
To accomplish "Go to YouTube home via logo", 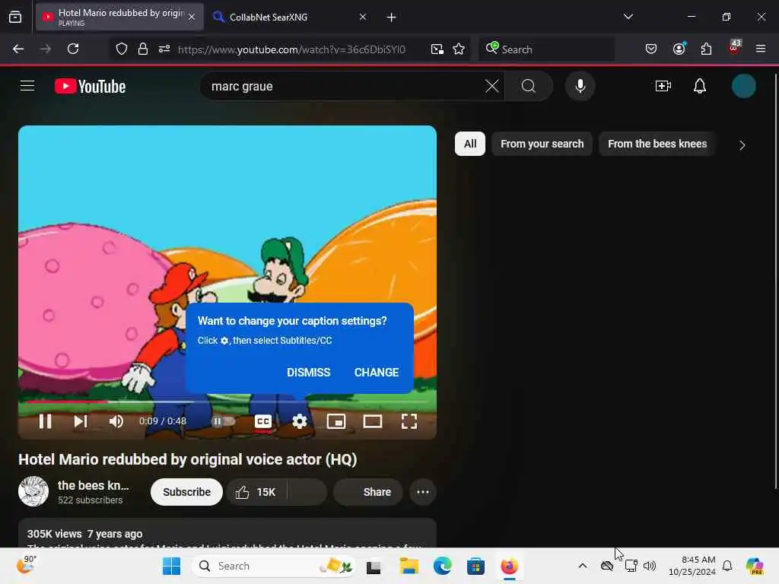I will click(x=90, y=87).
